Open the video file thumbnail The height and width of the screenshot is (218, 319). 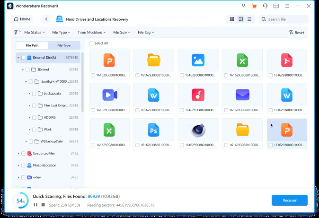(x=110, y=95)
